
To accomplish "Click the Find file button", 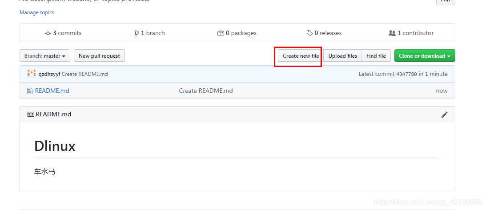I will click(x=376, y=55).
